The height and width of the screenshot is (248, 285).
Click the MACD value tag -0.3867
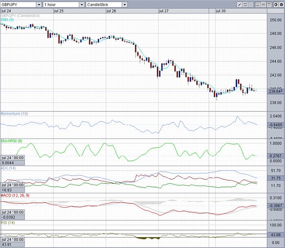tap(275, 206)
